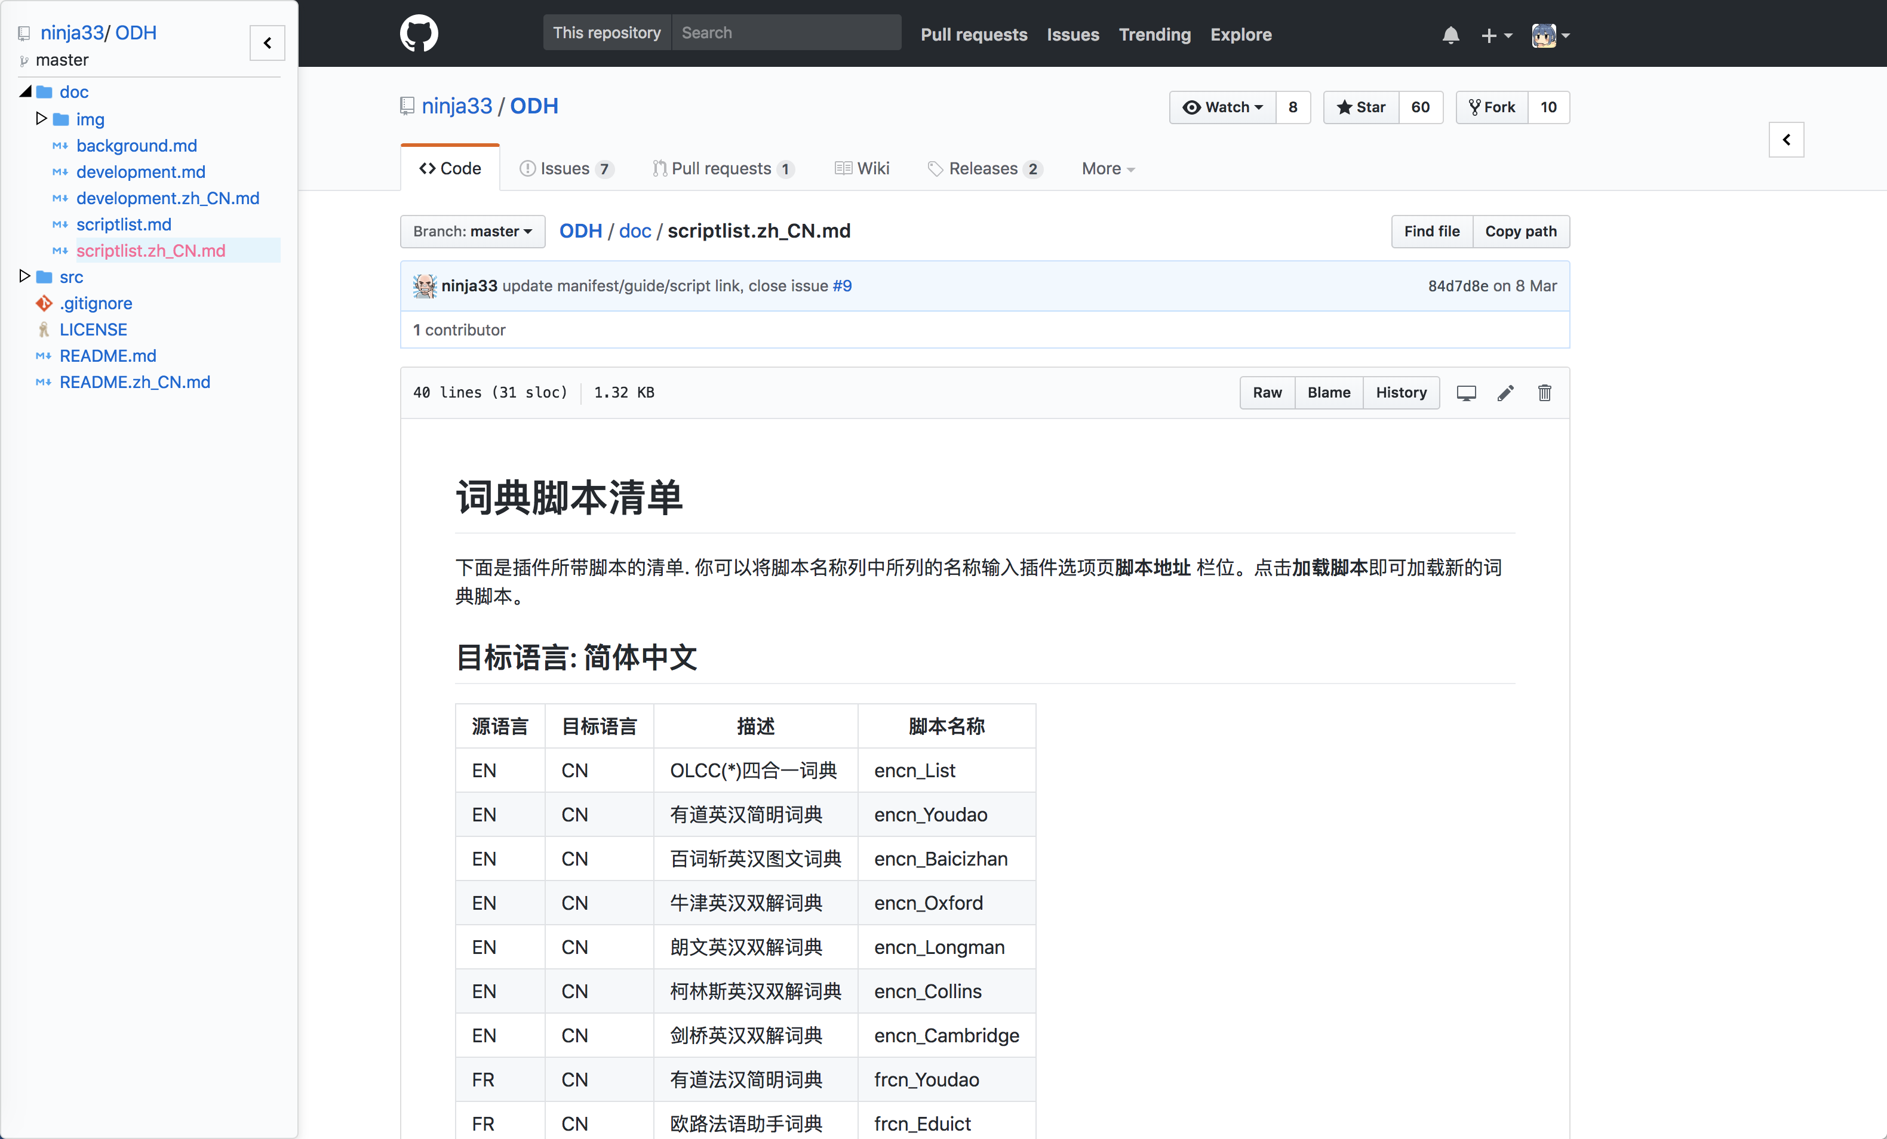The width and height of the screenshot is (1887, 1139).
Task: Click the right side panel chevron
Action: click(1786, 139)
